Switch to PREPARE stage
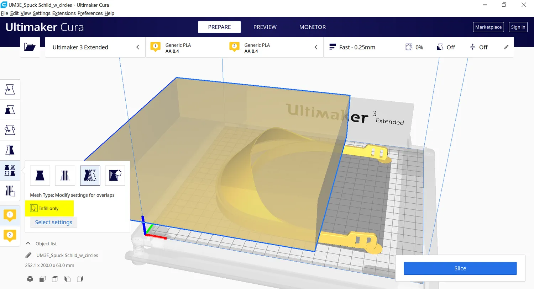Screen dimensions: 534x289 coord(219,27)
